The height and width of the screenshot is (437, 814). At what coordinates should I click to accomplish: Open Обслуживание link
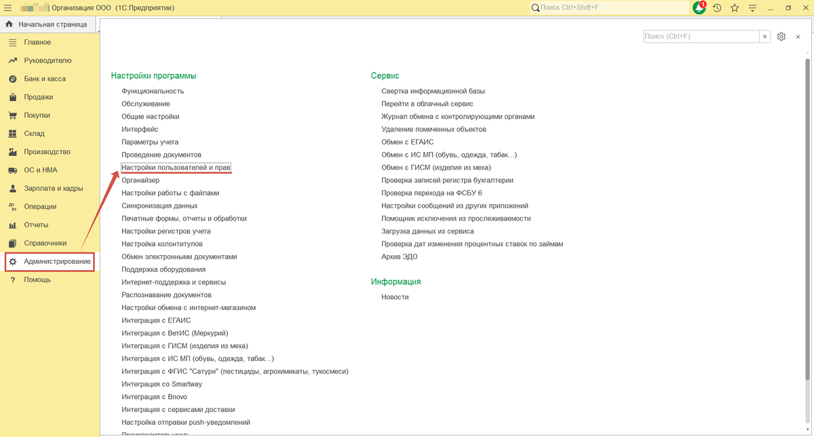[146, 104]
